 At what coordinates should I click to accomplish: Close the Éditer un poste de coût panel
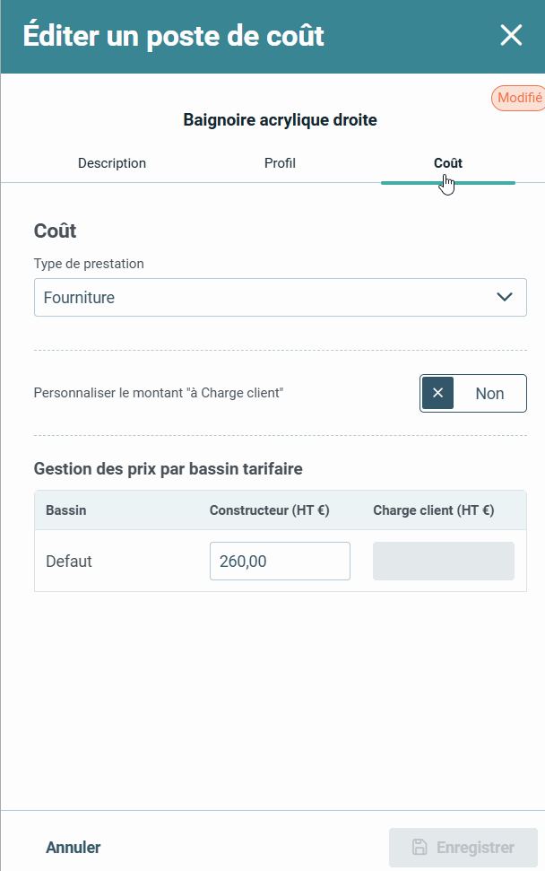click(x=511, y=36)
